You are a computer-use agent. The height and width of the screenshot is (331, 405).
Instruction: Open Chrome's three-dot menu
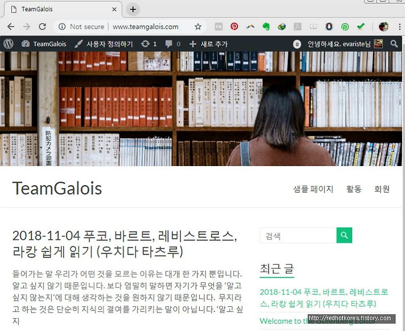[399, 26]
